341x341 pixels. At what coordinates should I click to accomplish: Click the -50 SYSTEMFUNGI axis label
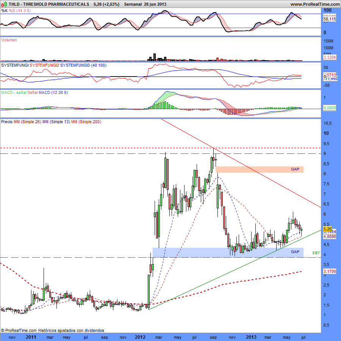[327, 85]
